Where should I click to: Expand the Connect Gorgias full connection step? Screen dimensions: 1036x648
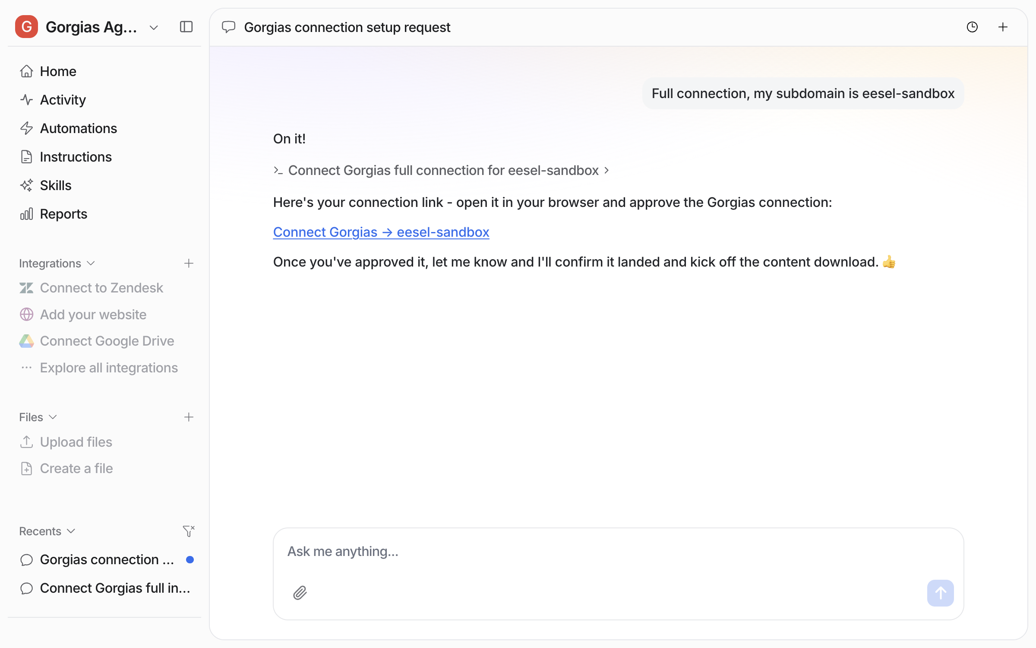point(441,170)
